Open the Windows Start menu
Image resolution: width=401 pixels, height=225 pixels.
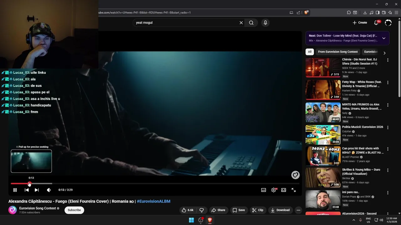(191, 220)
